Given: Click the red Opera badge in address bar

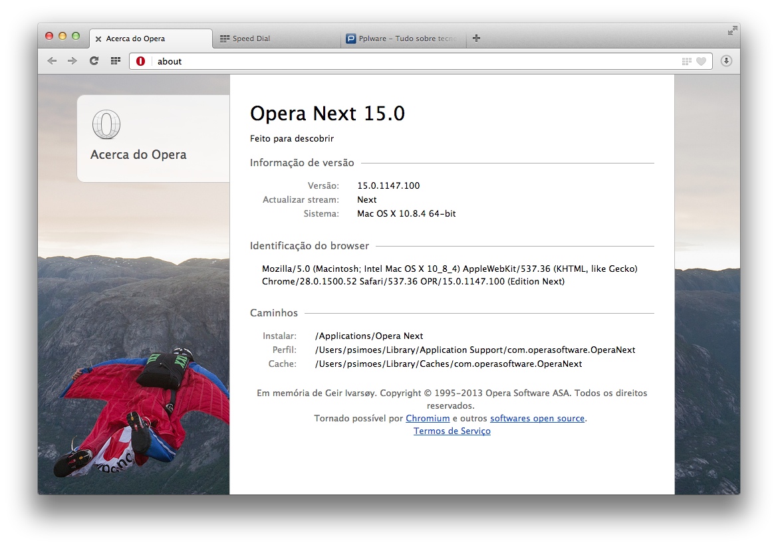Looking at the screenshot, I should click(x=141, y=61).
